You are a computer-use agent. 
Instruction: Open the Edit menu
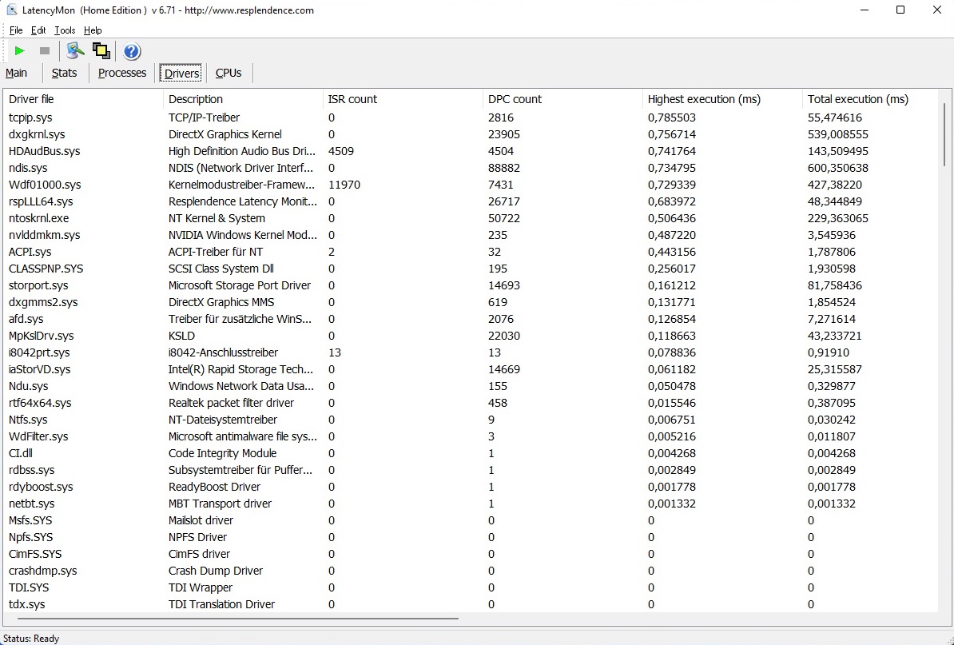[38, 30]
